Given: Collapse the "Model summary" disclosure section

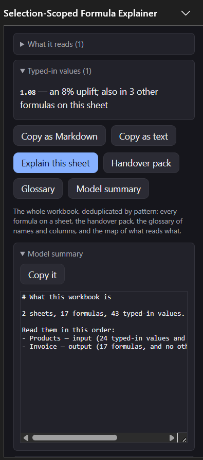Looking at the screenshot, I should click(51, 254).
